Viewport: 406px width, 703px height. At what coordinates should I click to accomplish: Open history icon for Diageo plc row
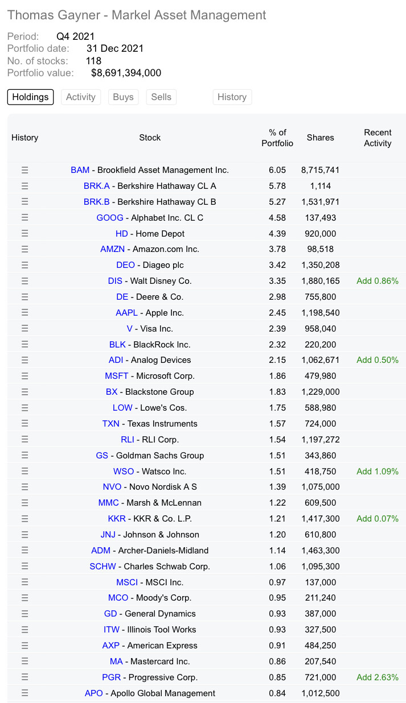pos(24,265)
